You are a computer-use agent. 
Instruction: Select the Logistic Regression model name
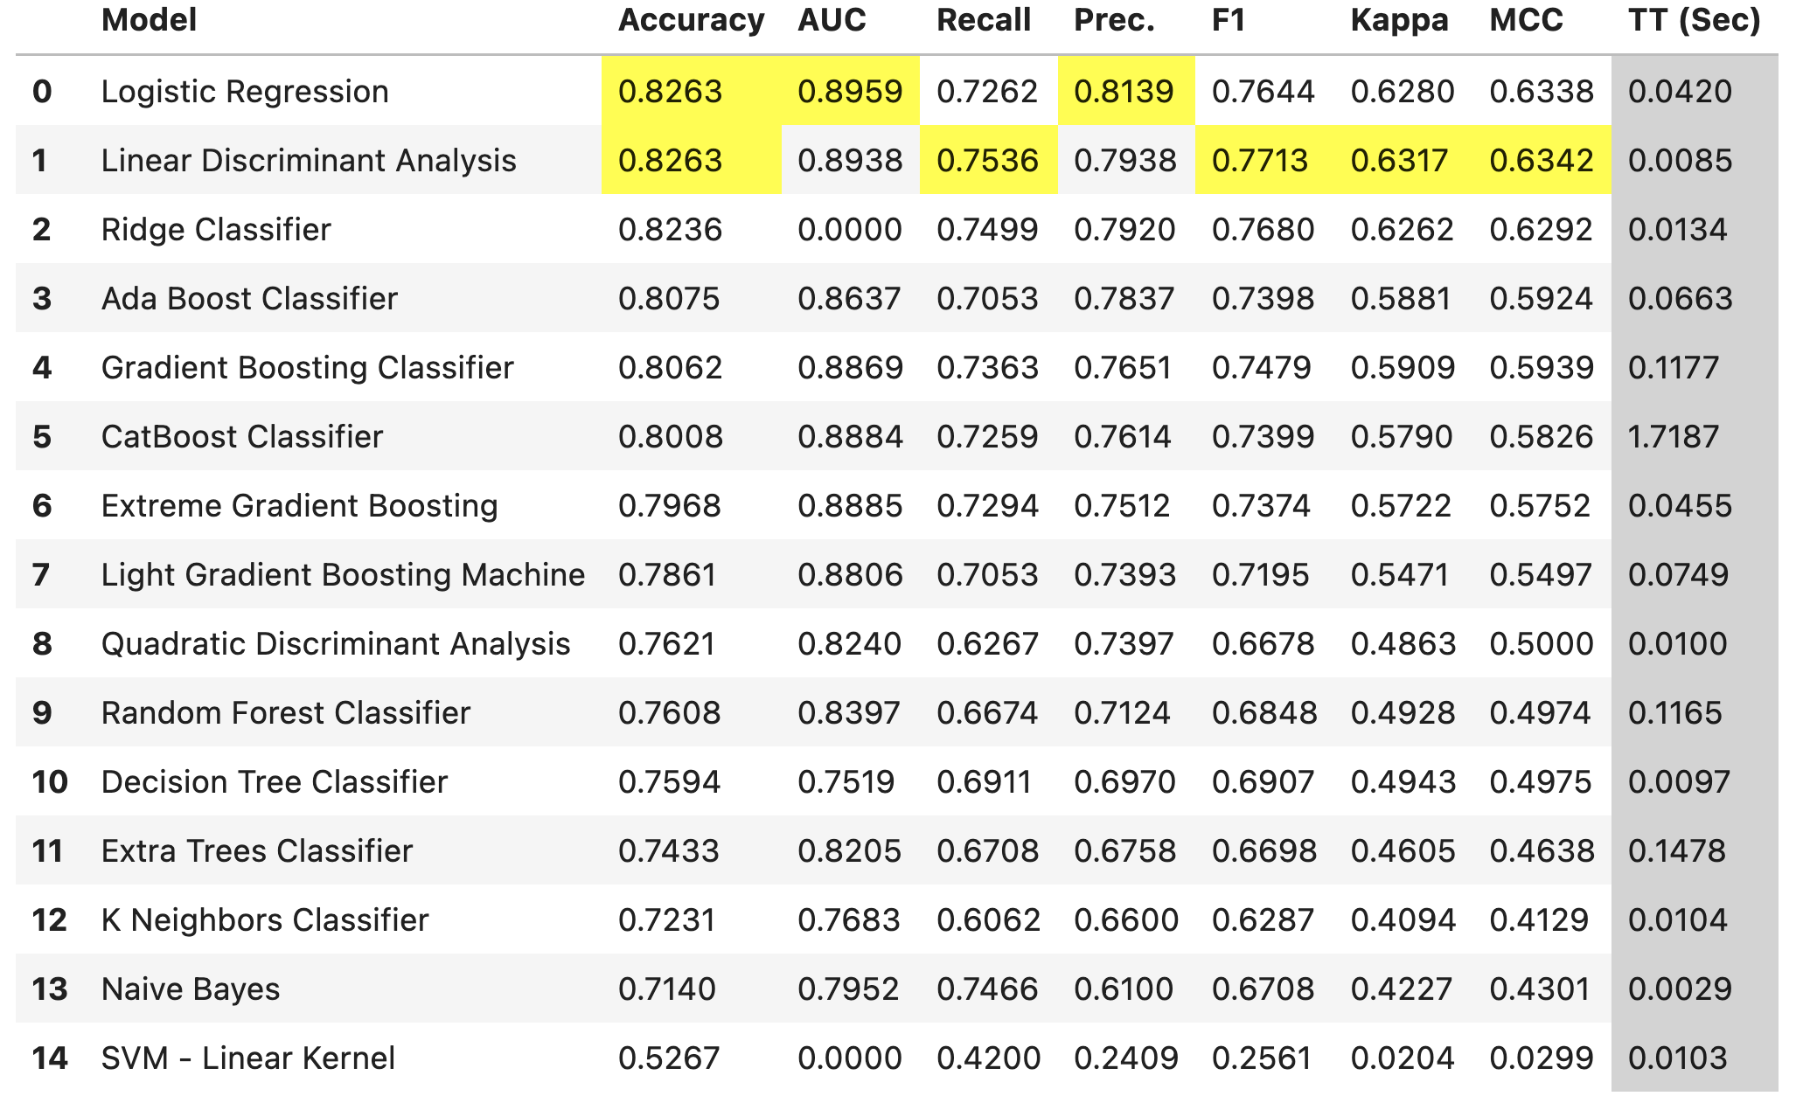pos(245,92)
